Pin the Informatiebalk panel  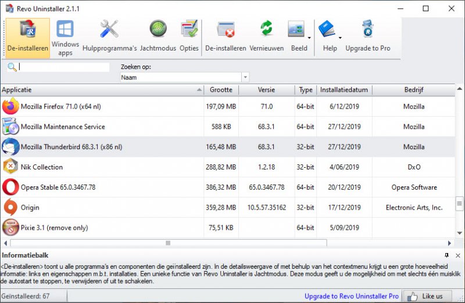pyautogui.click(x=446, y=255)
